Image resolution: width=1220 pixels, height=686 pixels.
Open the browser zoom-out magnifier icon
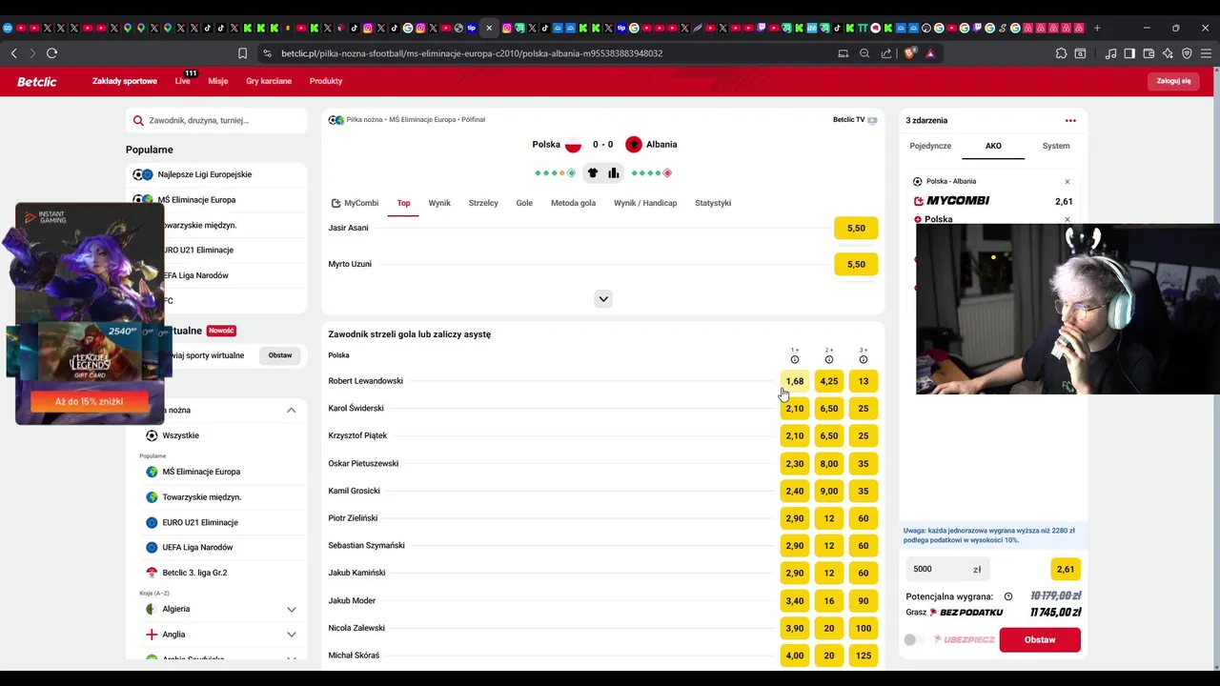click(864, 53)
